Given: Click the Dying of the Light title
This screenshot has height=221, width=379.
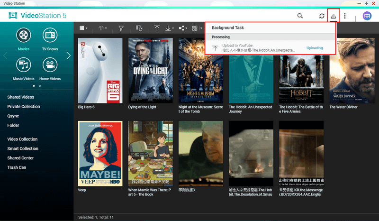Looking at the screenshot, I should click(x=142, y=107).
